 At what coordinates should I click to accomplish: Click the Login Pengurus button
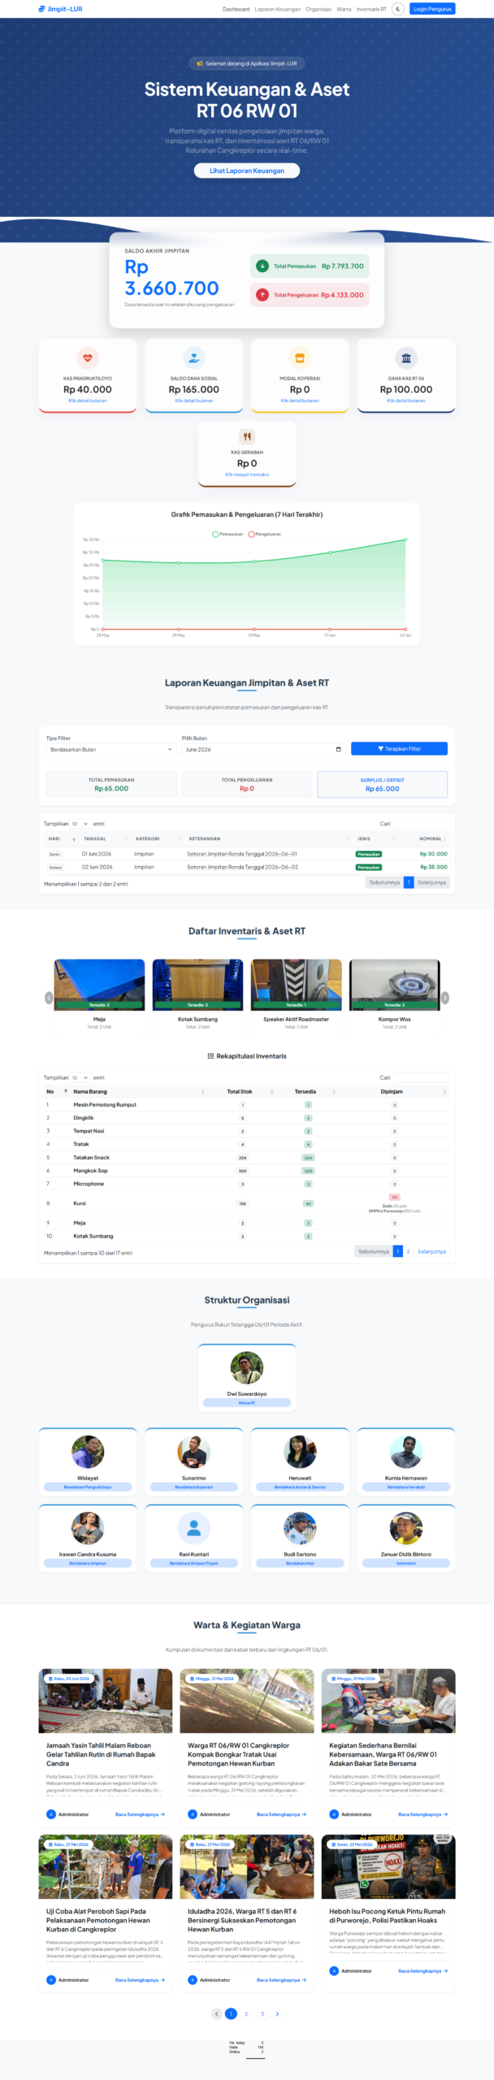coord(432,9)
